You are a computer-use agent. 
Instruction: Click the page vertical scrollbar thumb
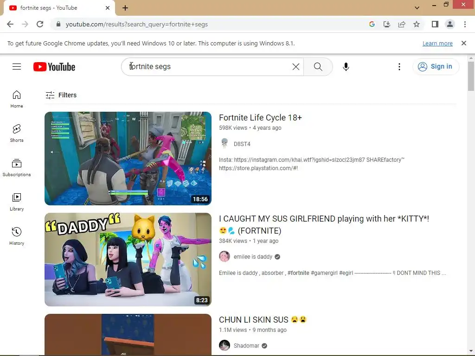[x=471, y=76]
